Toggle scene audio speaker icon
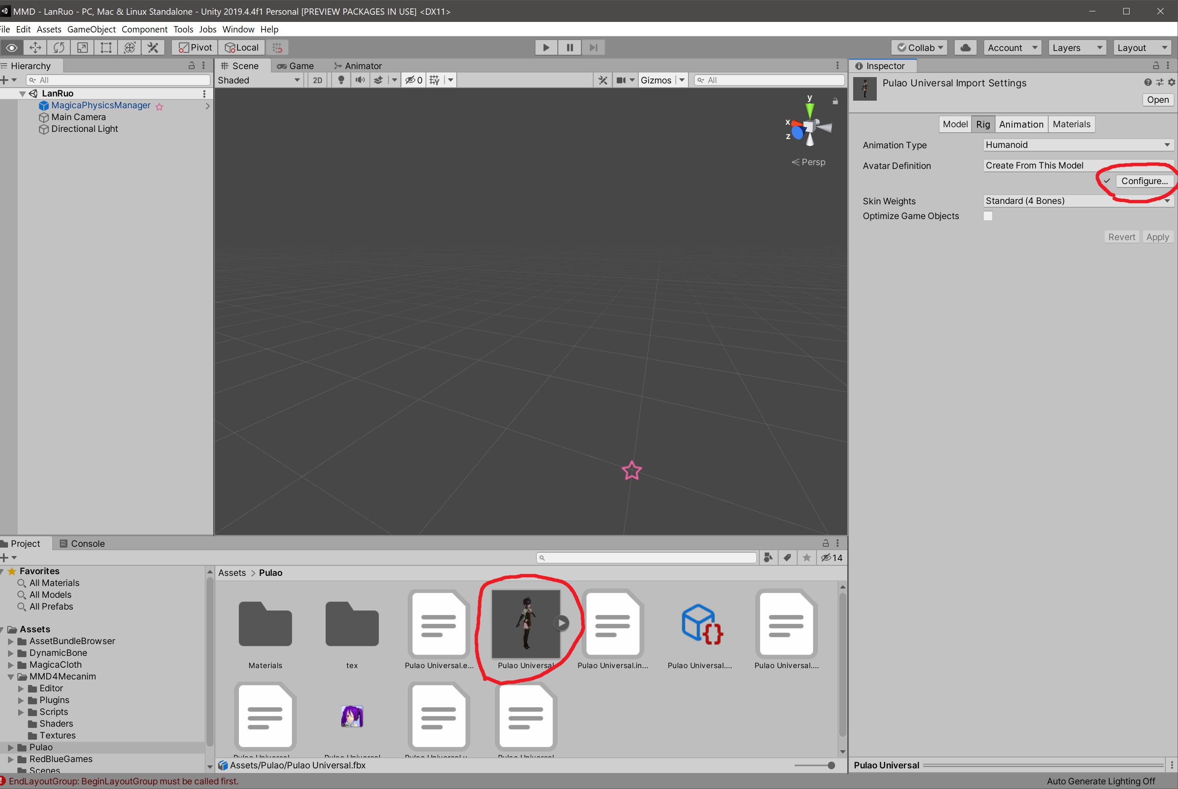The width and height of the screenshot is (1178, 789). coord(360,80)
